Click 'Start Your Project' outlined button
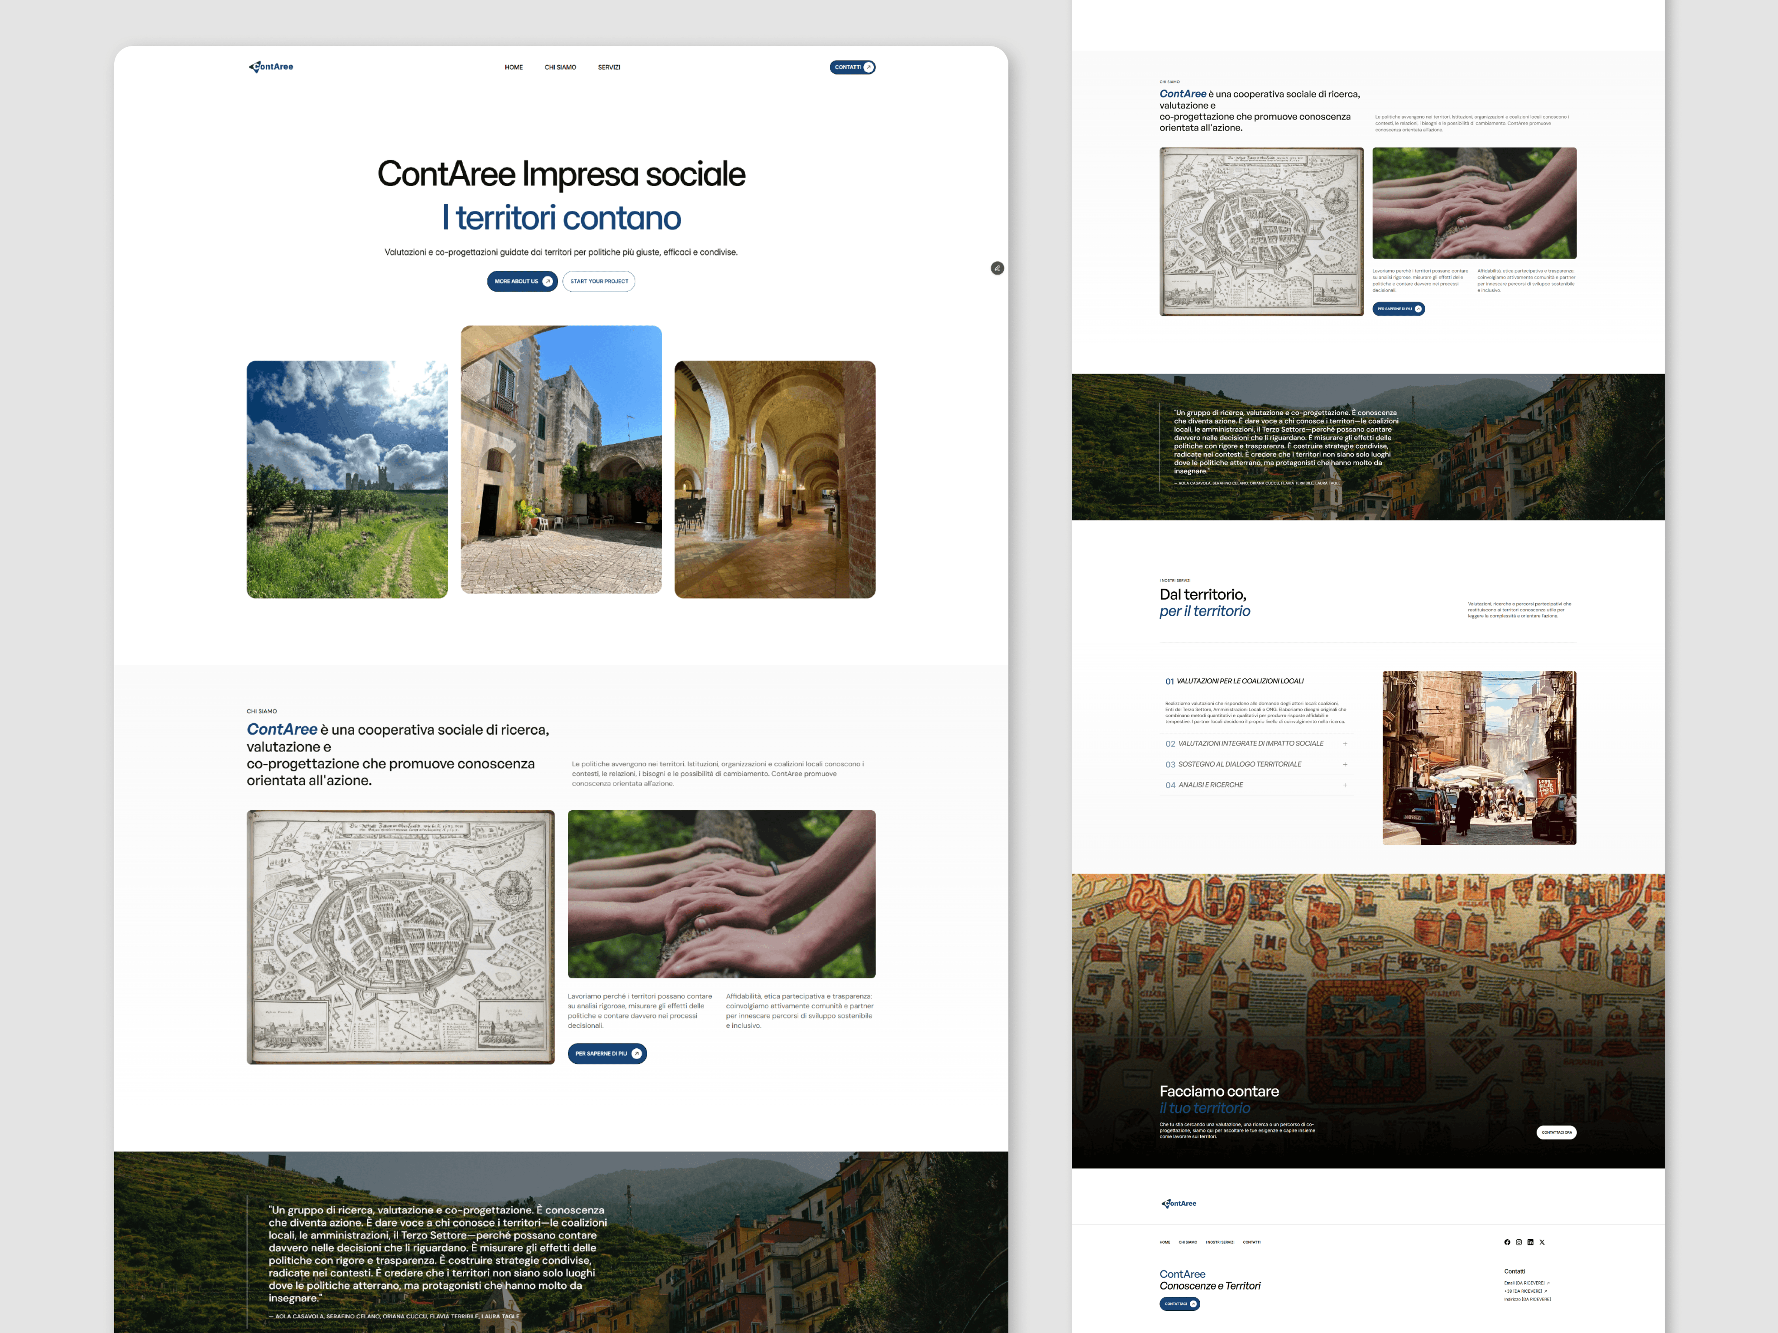 click(x=599, y=281)
